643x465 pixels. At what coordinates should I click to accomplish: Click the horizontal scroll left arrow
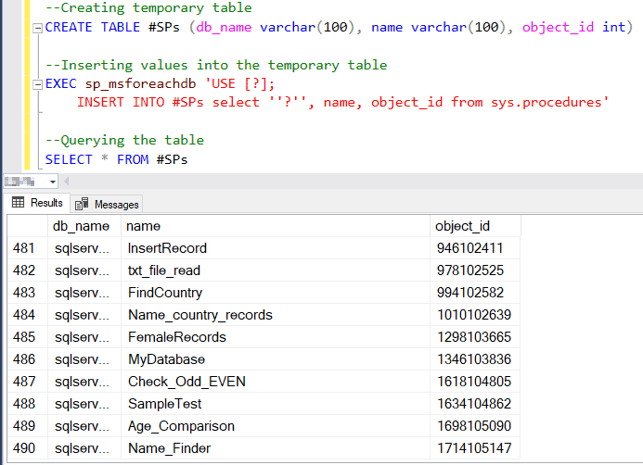coord(67,181)
